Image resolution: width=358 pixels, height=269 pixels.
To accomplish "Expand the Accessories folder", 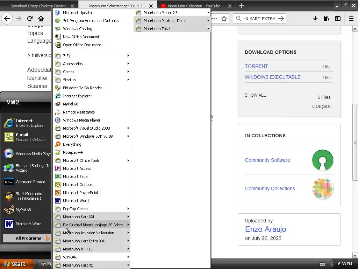I will [92, 64].
